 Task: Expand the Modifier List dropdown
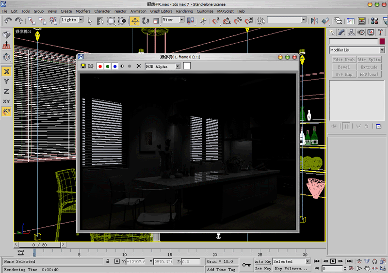tap(382, 50)
